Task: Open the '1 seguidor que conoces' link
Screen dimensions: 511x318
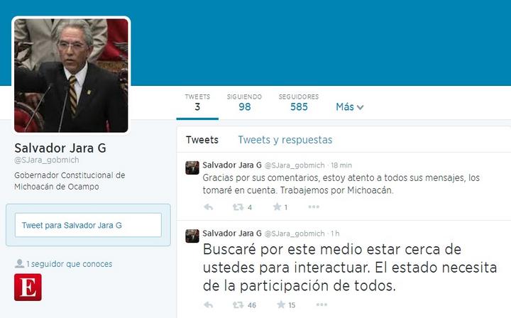Action: [x=69, y=264]
